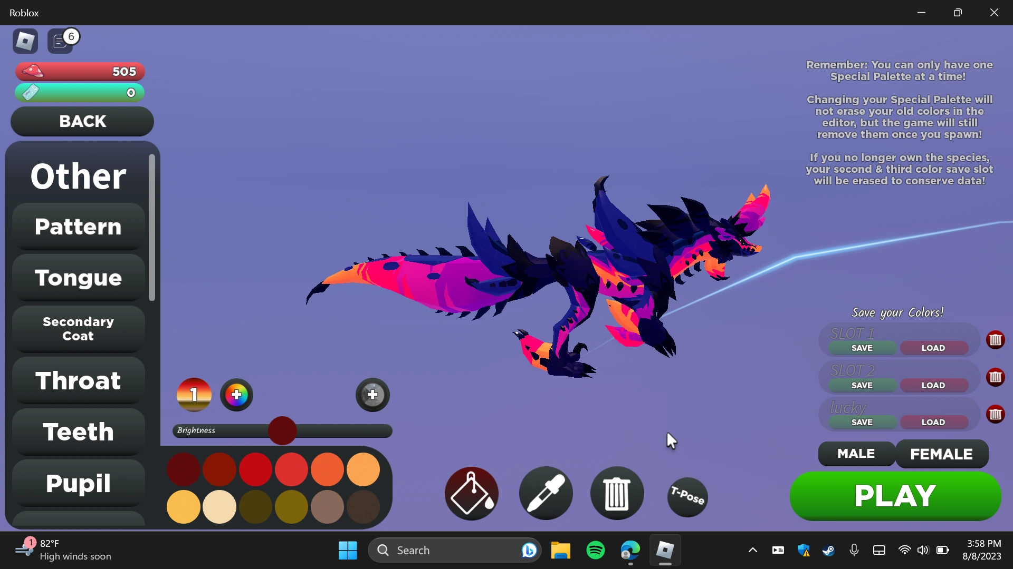The width and height of the screenshot is (1013, 569).
Task: Open the paint bucket fill tool
Action: point(471,494)
